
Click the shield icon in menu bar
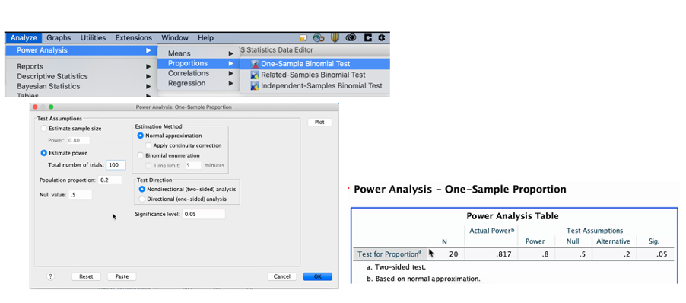point(335,38)
